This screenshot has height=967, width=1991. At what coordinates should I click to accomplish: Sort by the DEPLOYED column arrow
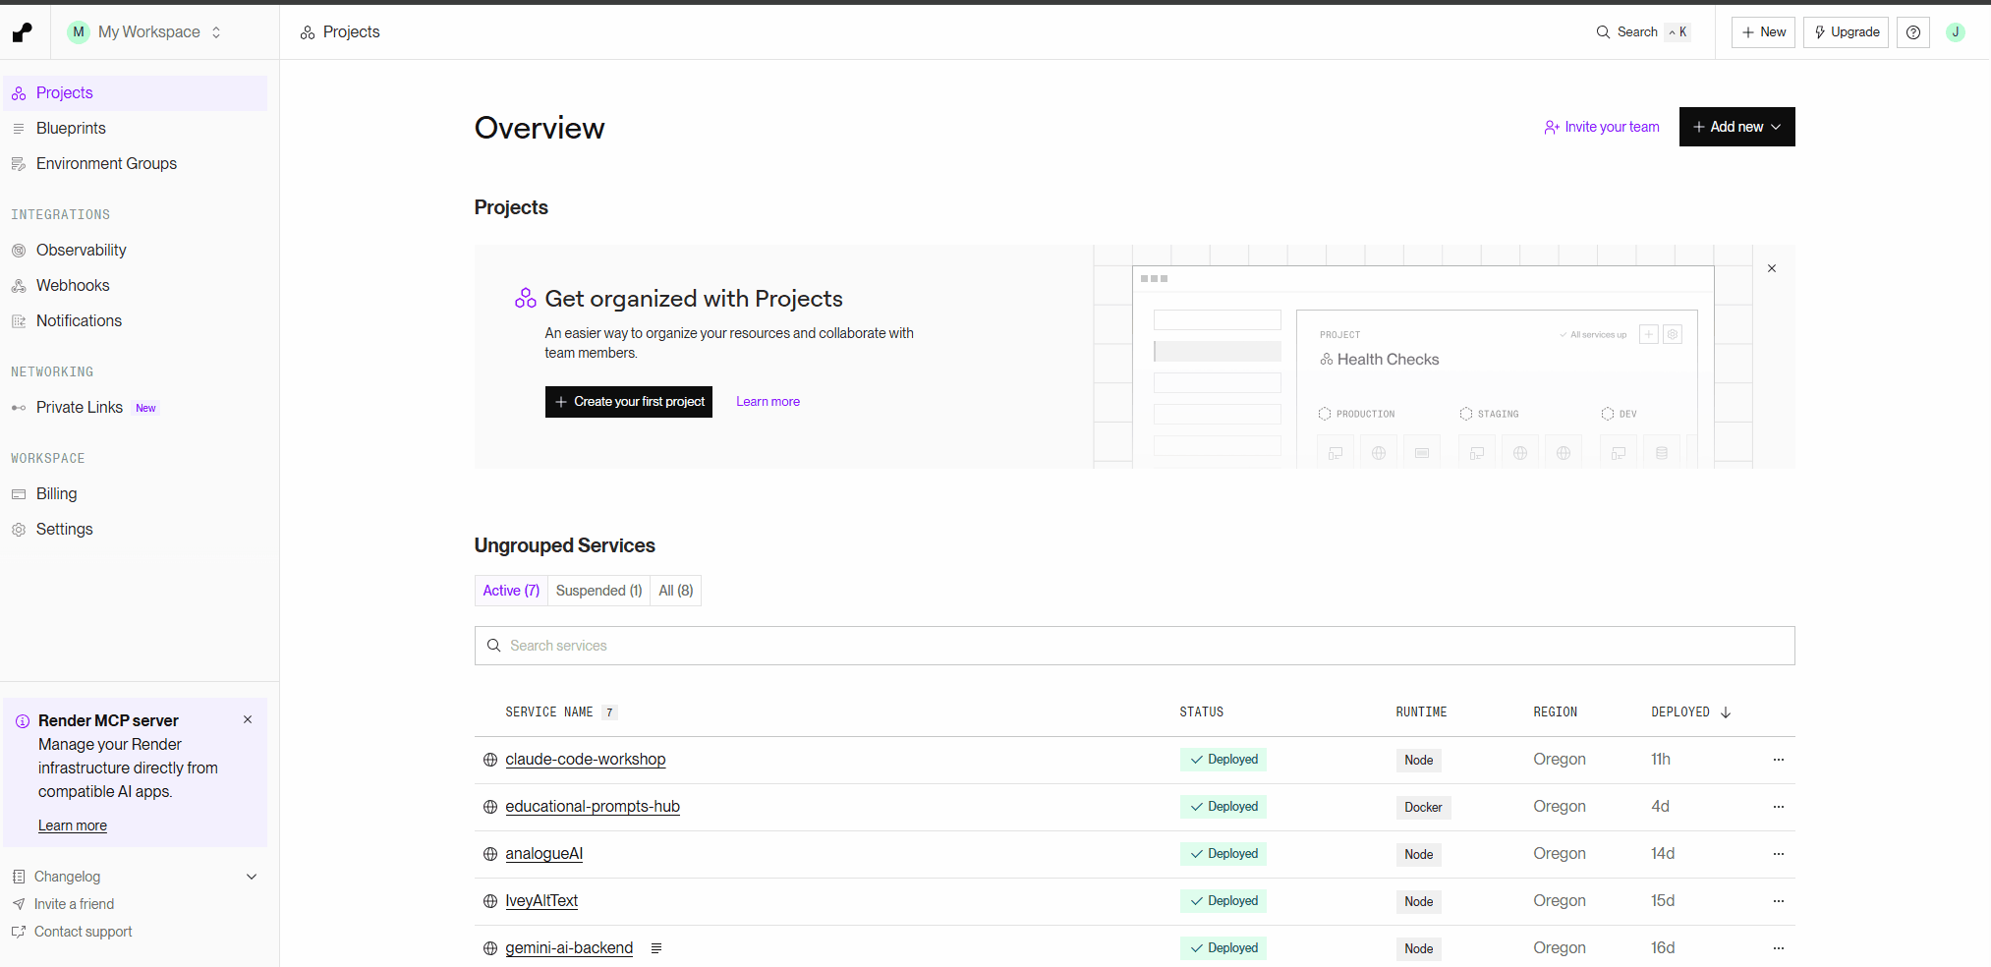click(1726, 712)
